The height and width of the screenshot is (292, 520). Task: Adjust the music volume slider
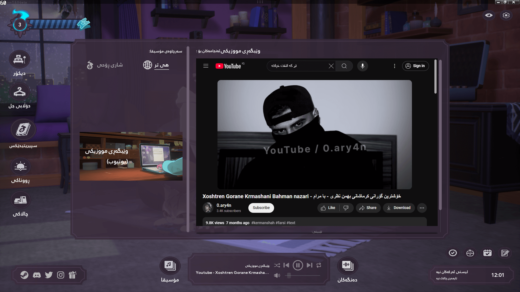click(x=303, y=276)
